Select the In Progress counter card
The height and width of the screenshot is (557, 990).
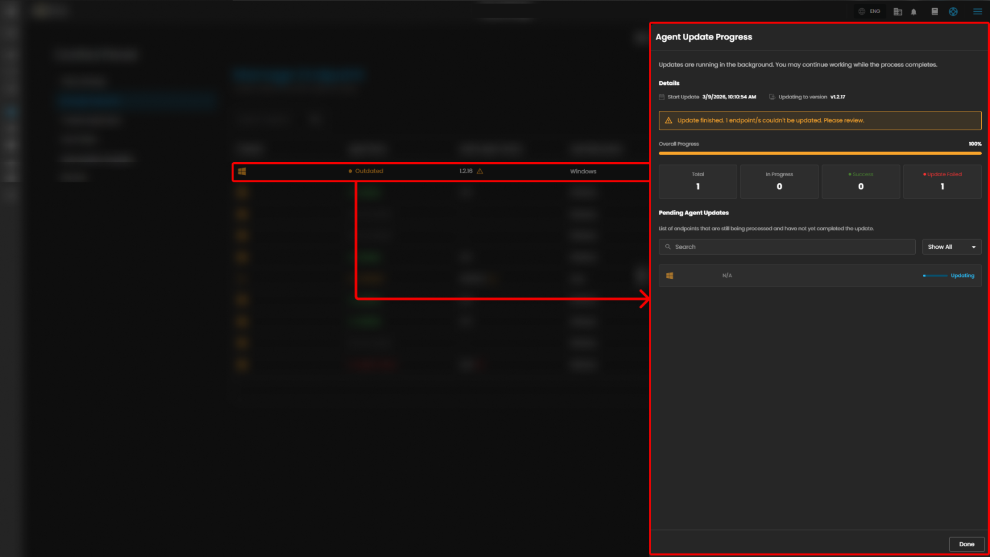click(779, 182)
